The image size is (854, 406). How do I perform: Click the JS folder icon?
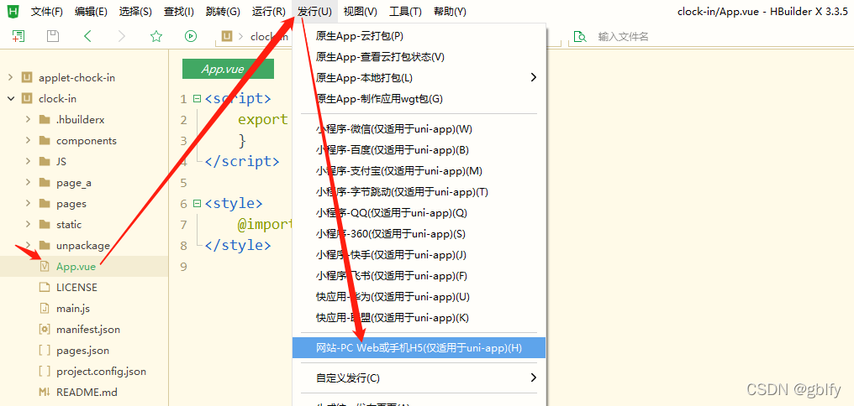pyautogui.click(x=45, y=161)
